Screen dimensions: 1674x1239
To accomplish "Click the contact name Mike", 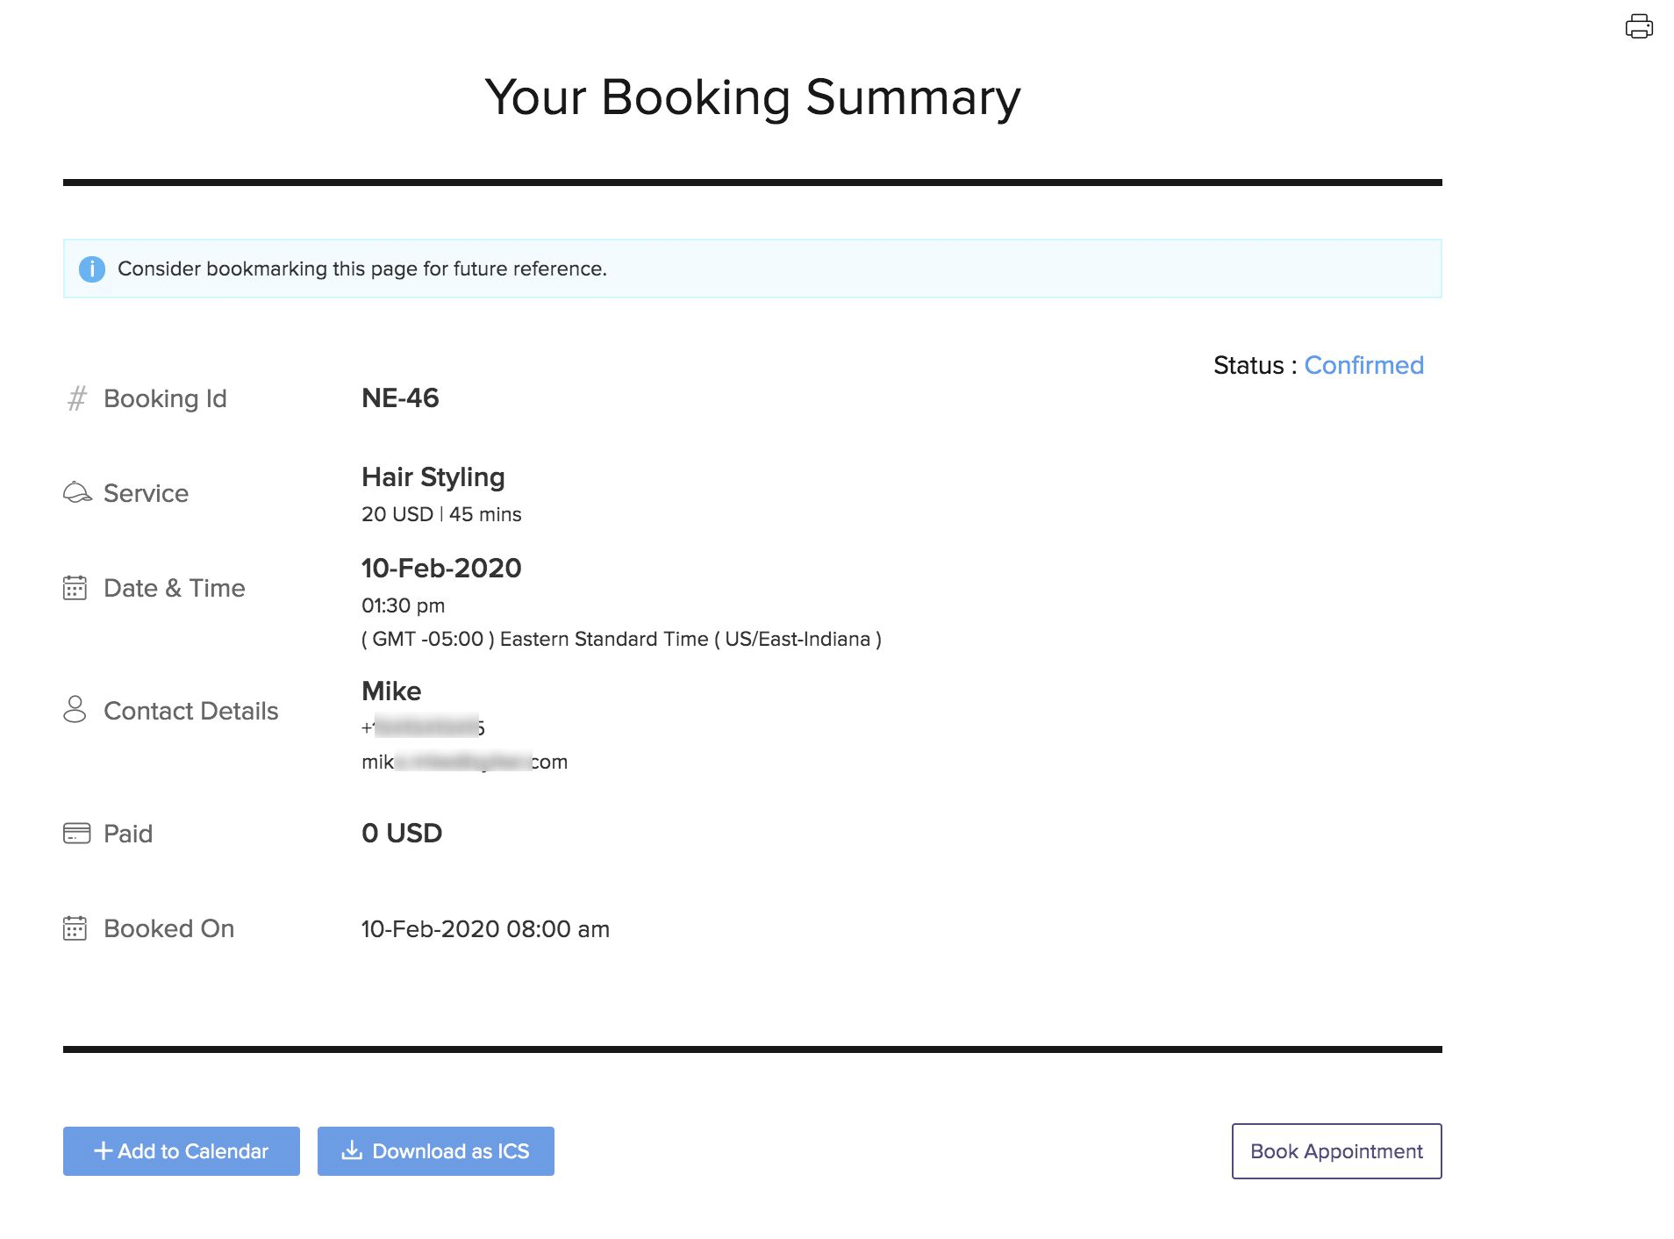I will pyautogui.click(x=391, y=691).
